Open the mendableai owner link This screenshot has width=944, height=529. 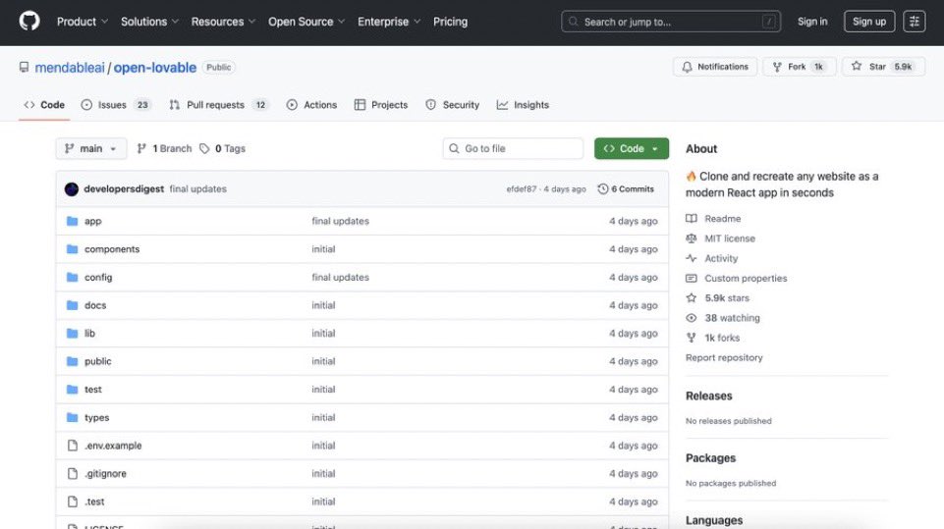70,68
